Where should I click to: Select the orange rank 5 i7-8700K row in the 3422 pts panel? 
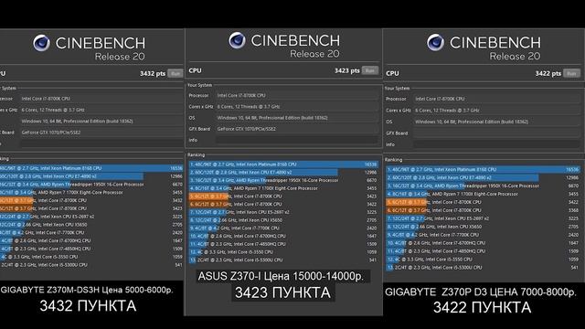(x=483, y=202)
